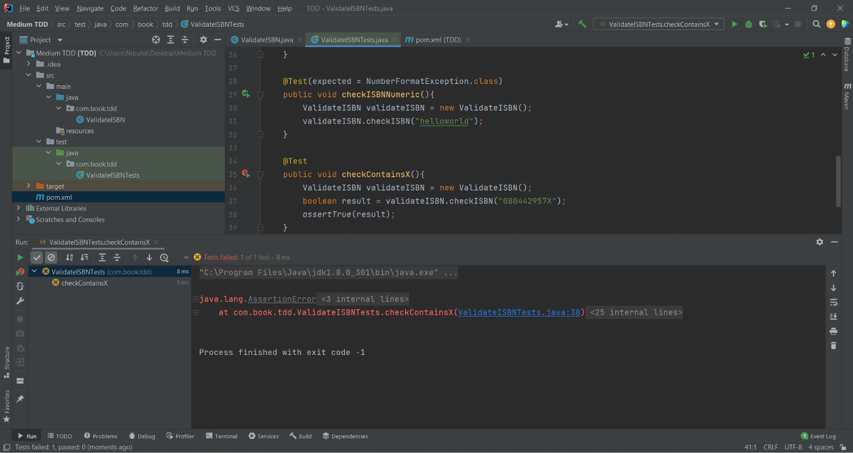This screenshot has height=453, width=853.
Task: Start debugging with the bug icon
Action: (749, 24)
